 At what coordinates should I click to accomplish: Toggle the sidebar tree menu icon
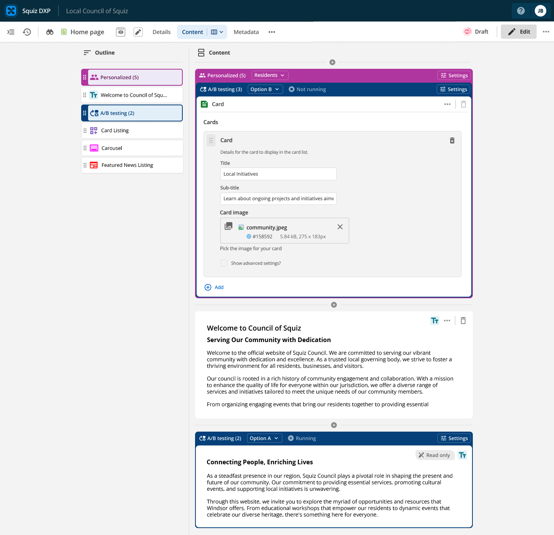[11, 32]
